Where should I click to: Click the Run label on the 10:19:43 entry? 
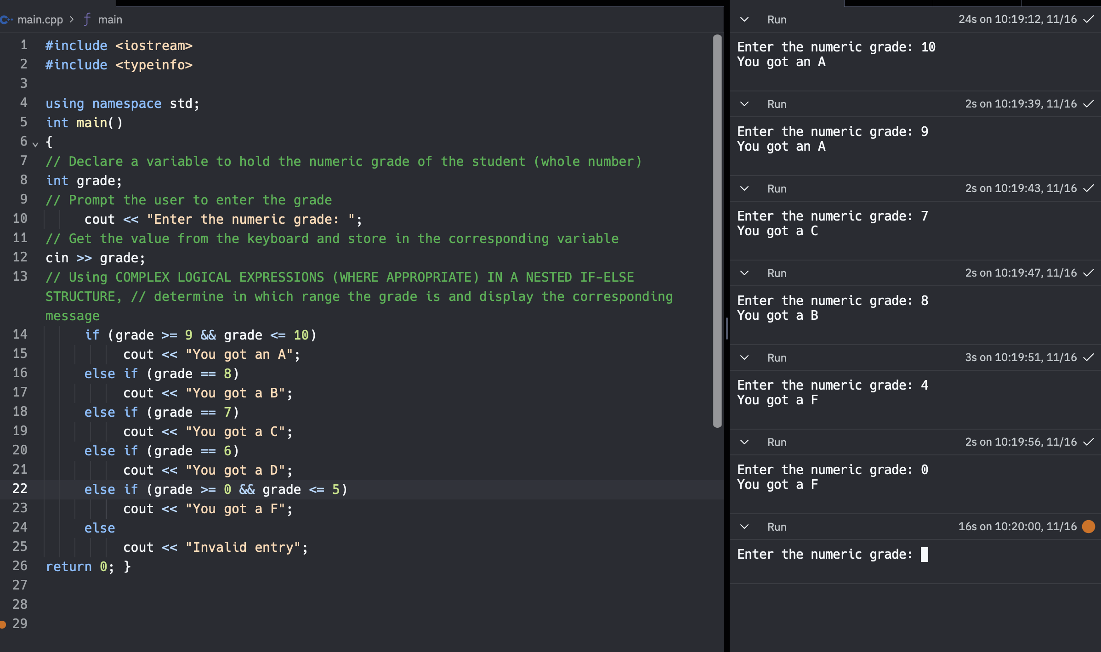776,188
